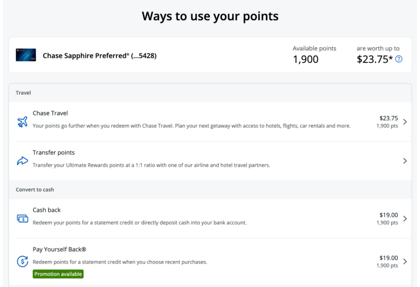The height and width of the screenshot is (287, 420).
Task: Choose the Cash back redemption option
Action: point(47,210)
